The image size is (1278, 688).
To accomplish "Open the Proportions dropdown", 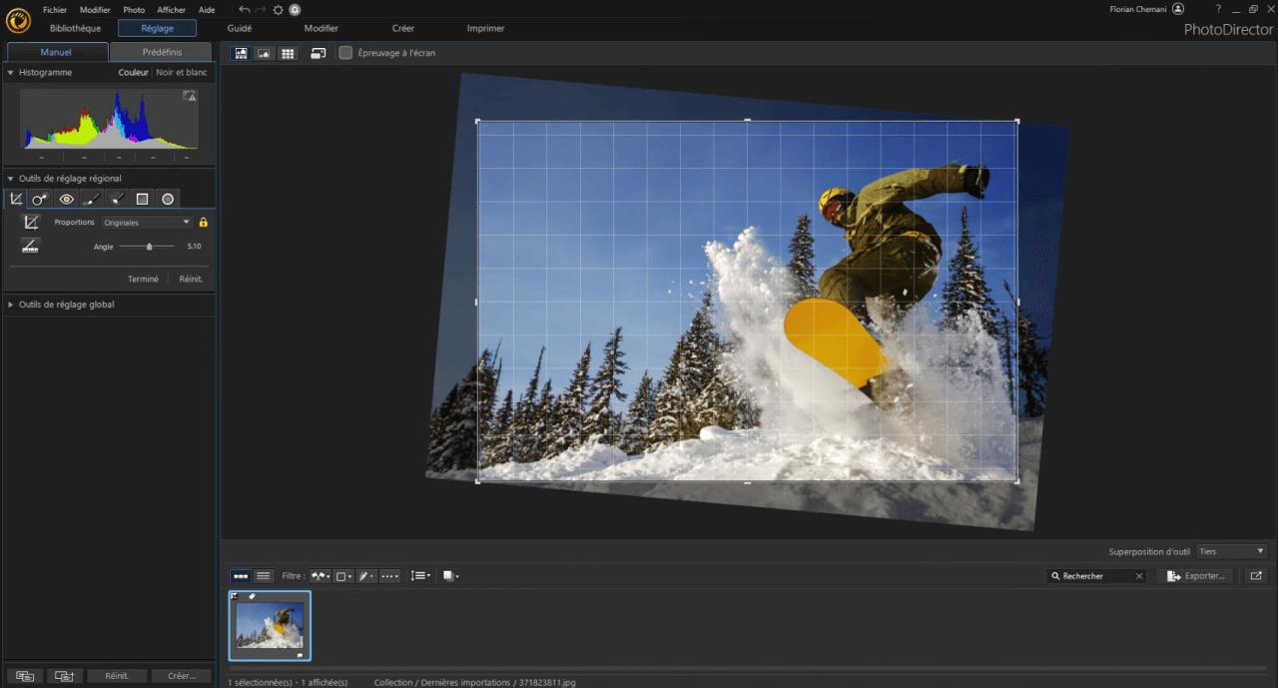I will (147, 222).
